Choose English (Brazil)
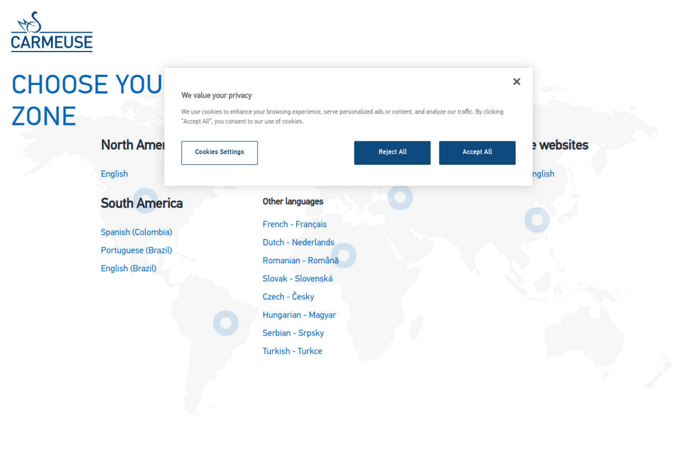Screen dimensions: 680x453 pos(129,268)
